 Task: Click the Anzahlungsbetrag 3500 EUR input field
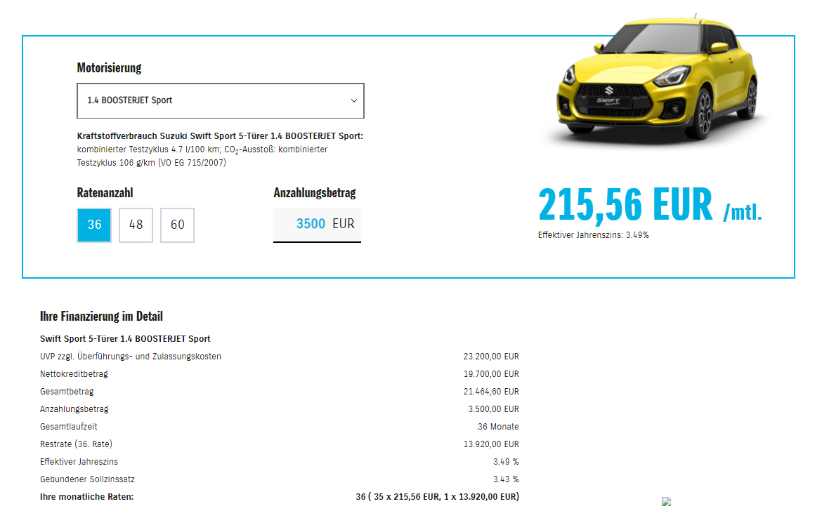click(x=317, y=225)
